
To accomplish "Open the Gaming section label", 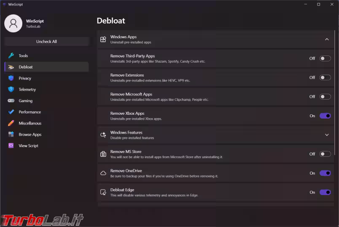I will coord(26,100).
